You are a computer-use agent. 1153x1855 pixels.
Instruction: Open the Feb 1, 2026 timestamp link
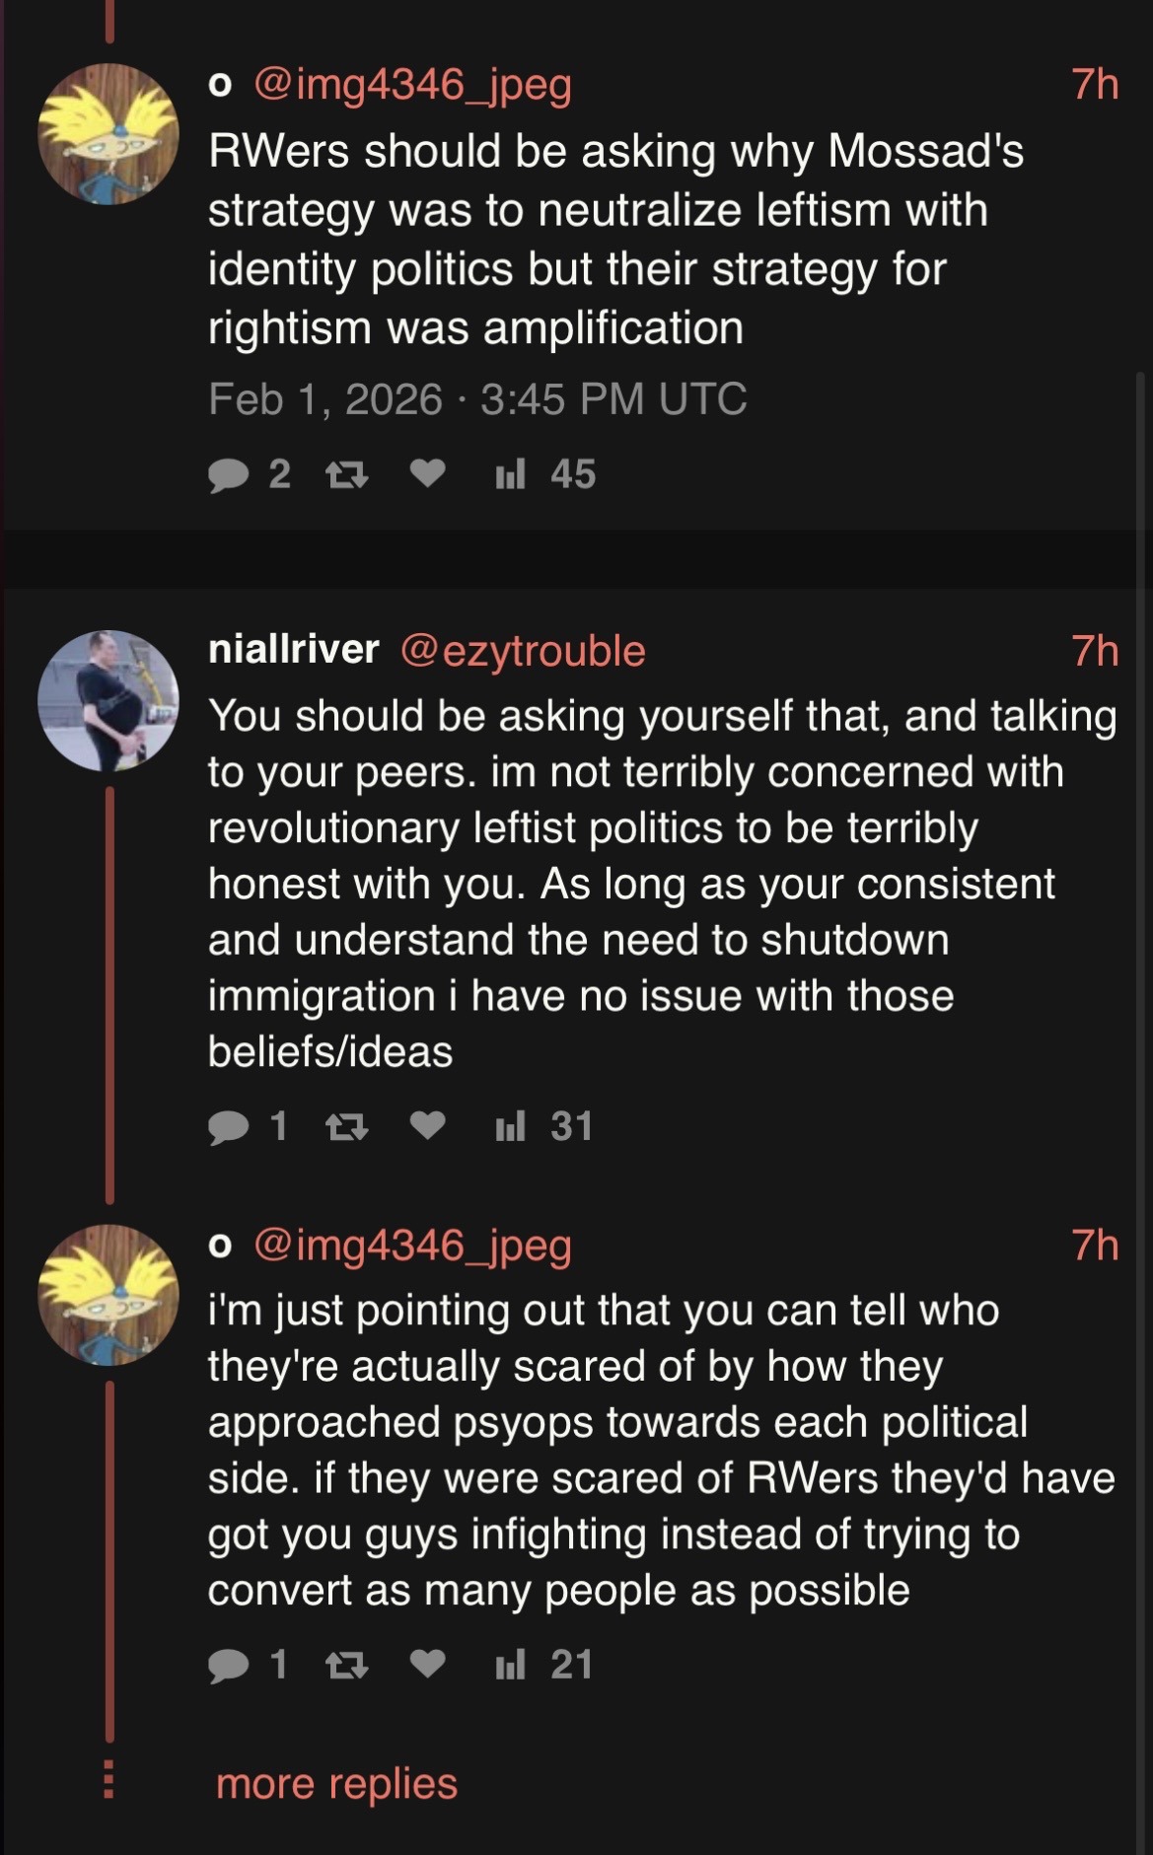click(477, 399)
